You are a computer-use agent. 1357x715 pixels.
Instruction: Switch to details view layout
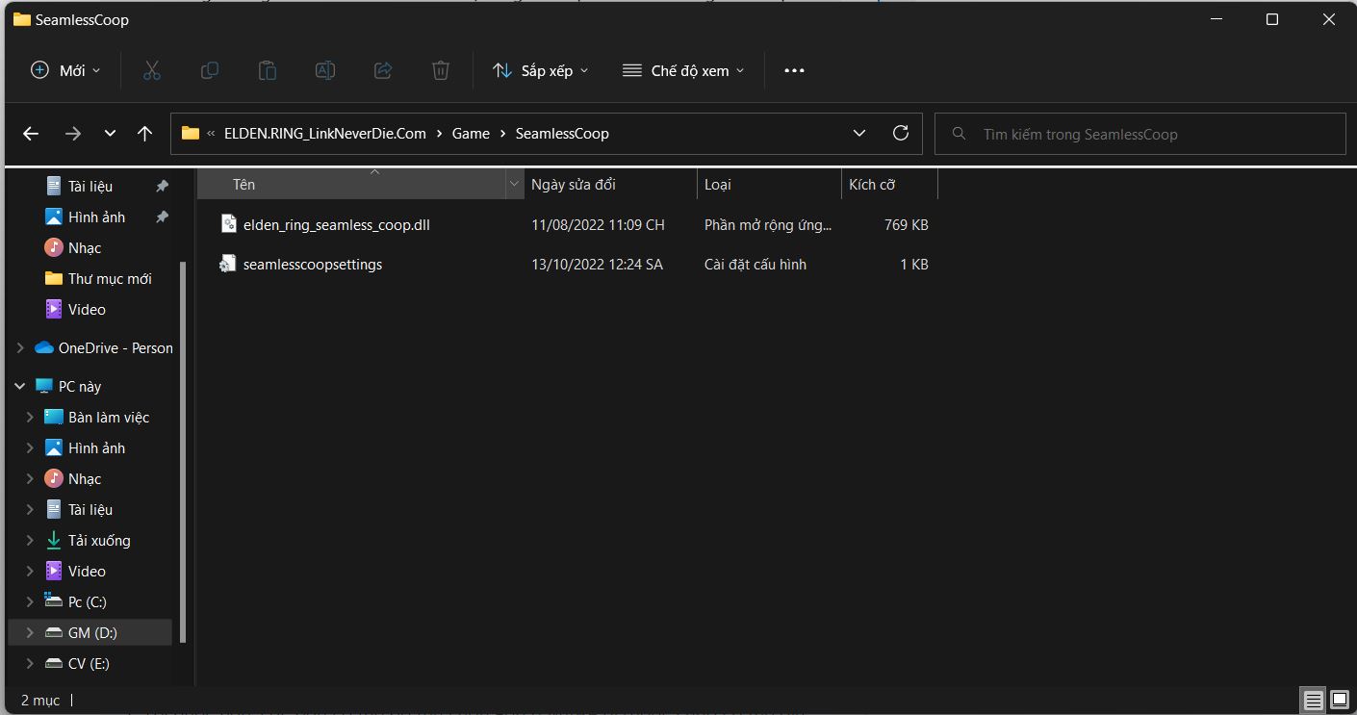click(x=1312, y=700)
